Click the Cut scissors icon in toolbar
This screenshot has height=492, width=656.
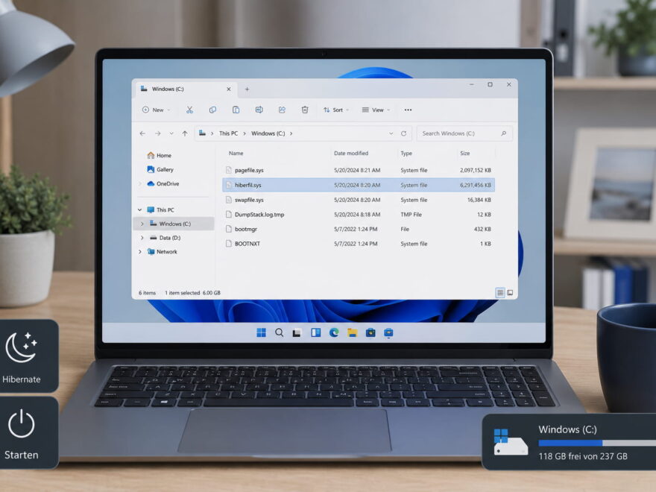click(x=189, y=110)
